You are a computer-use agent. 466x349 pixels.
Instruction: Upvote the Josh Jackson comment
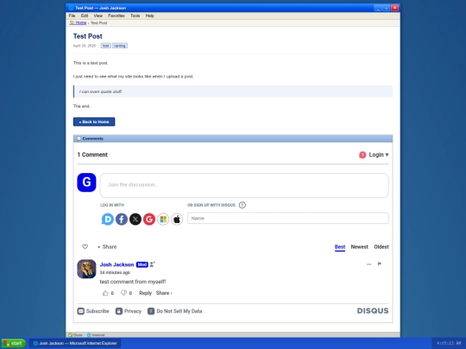pyautogui.click(x=105, y=293)
